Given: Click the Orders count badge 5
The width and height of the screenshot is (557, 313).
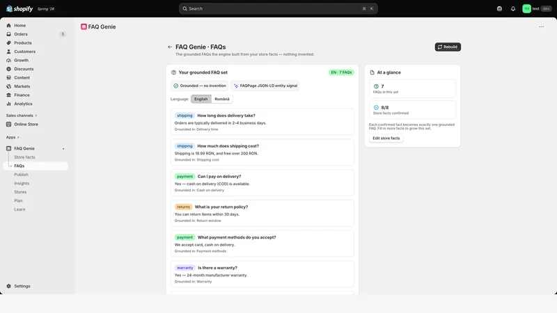Looking at the screenshot, I should (63, 34).
